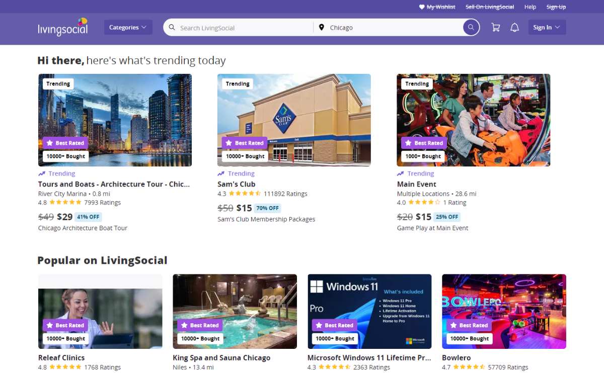The image size is (604, 373).
Task: Click River City Marina 0.8 mi text
Action: click(x=74, y=194)
